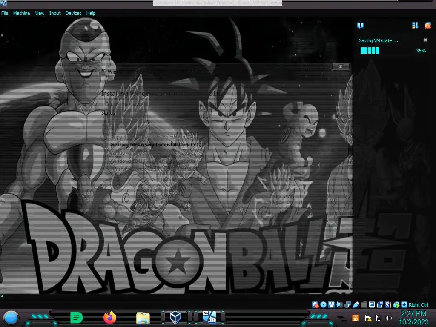This screenshot has width=436, height=327.
Task: Click the hard disk activity status icon
Action: pyautogui.click(x=316, y=305)
